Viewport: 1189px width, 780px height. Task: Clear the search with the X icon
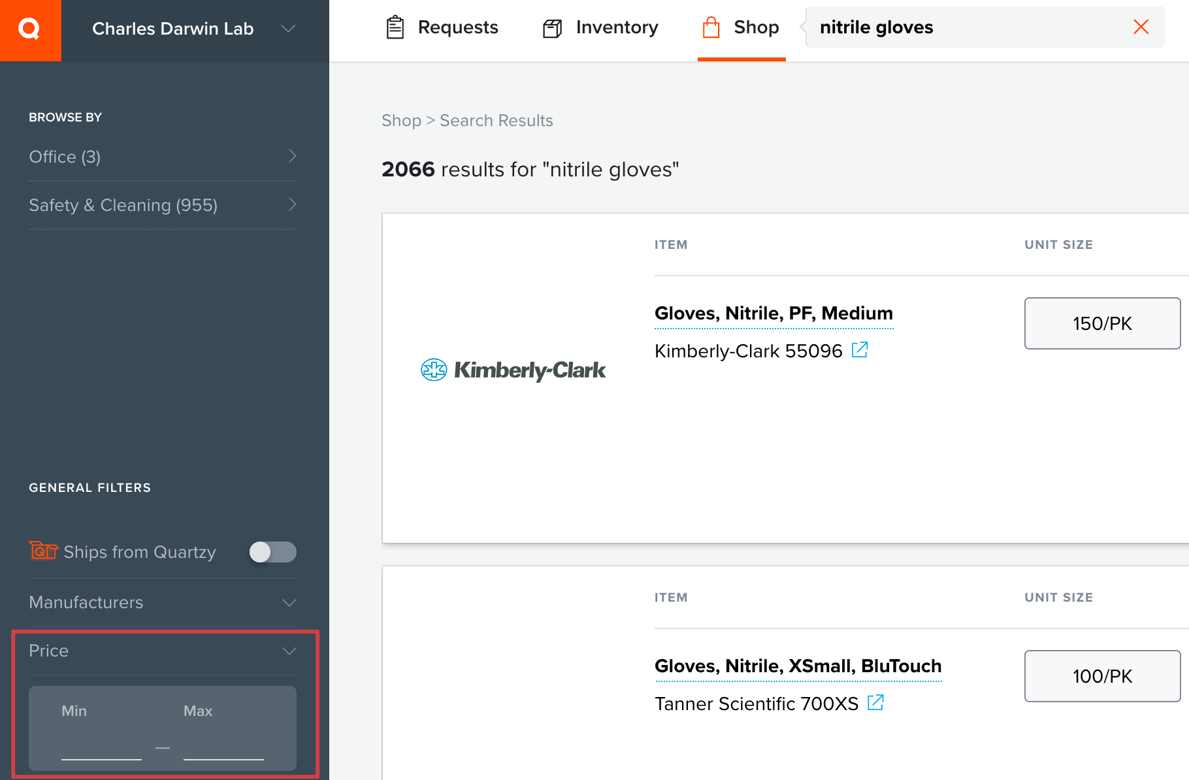[x=1141, y=27]
